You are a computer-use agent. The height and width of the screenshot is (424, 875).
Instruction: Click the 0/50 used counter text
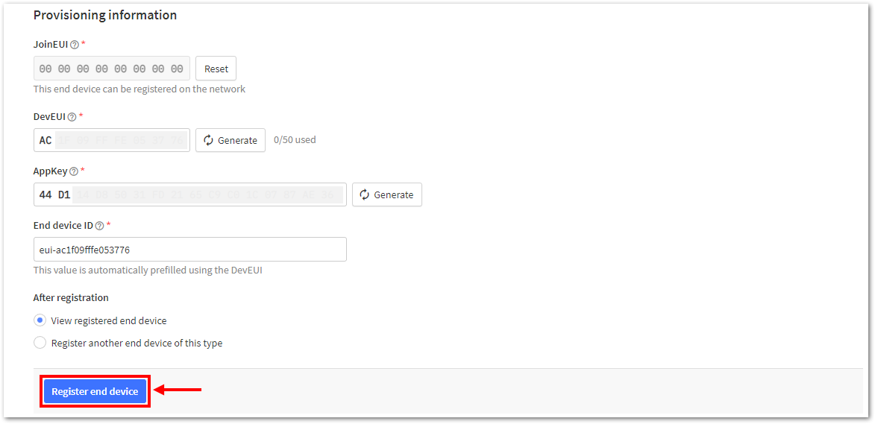tap(295, 139)
